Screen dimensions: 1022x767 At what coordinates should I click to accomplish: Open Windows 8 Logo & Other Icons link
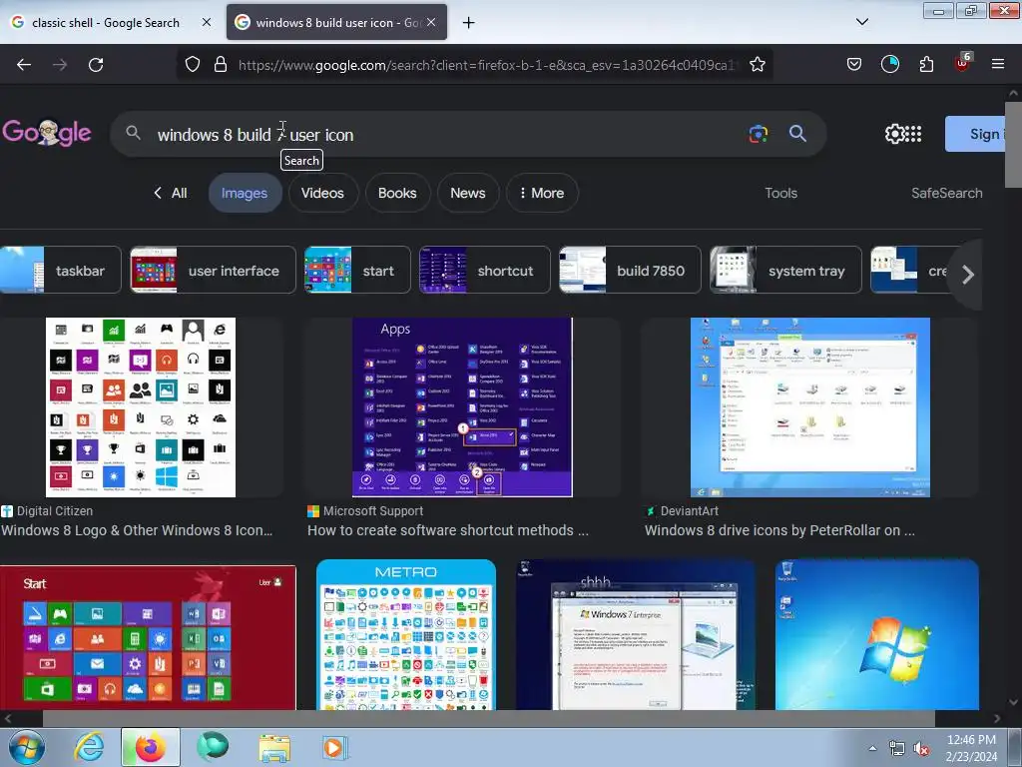point(137,530)
